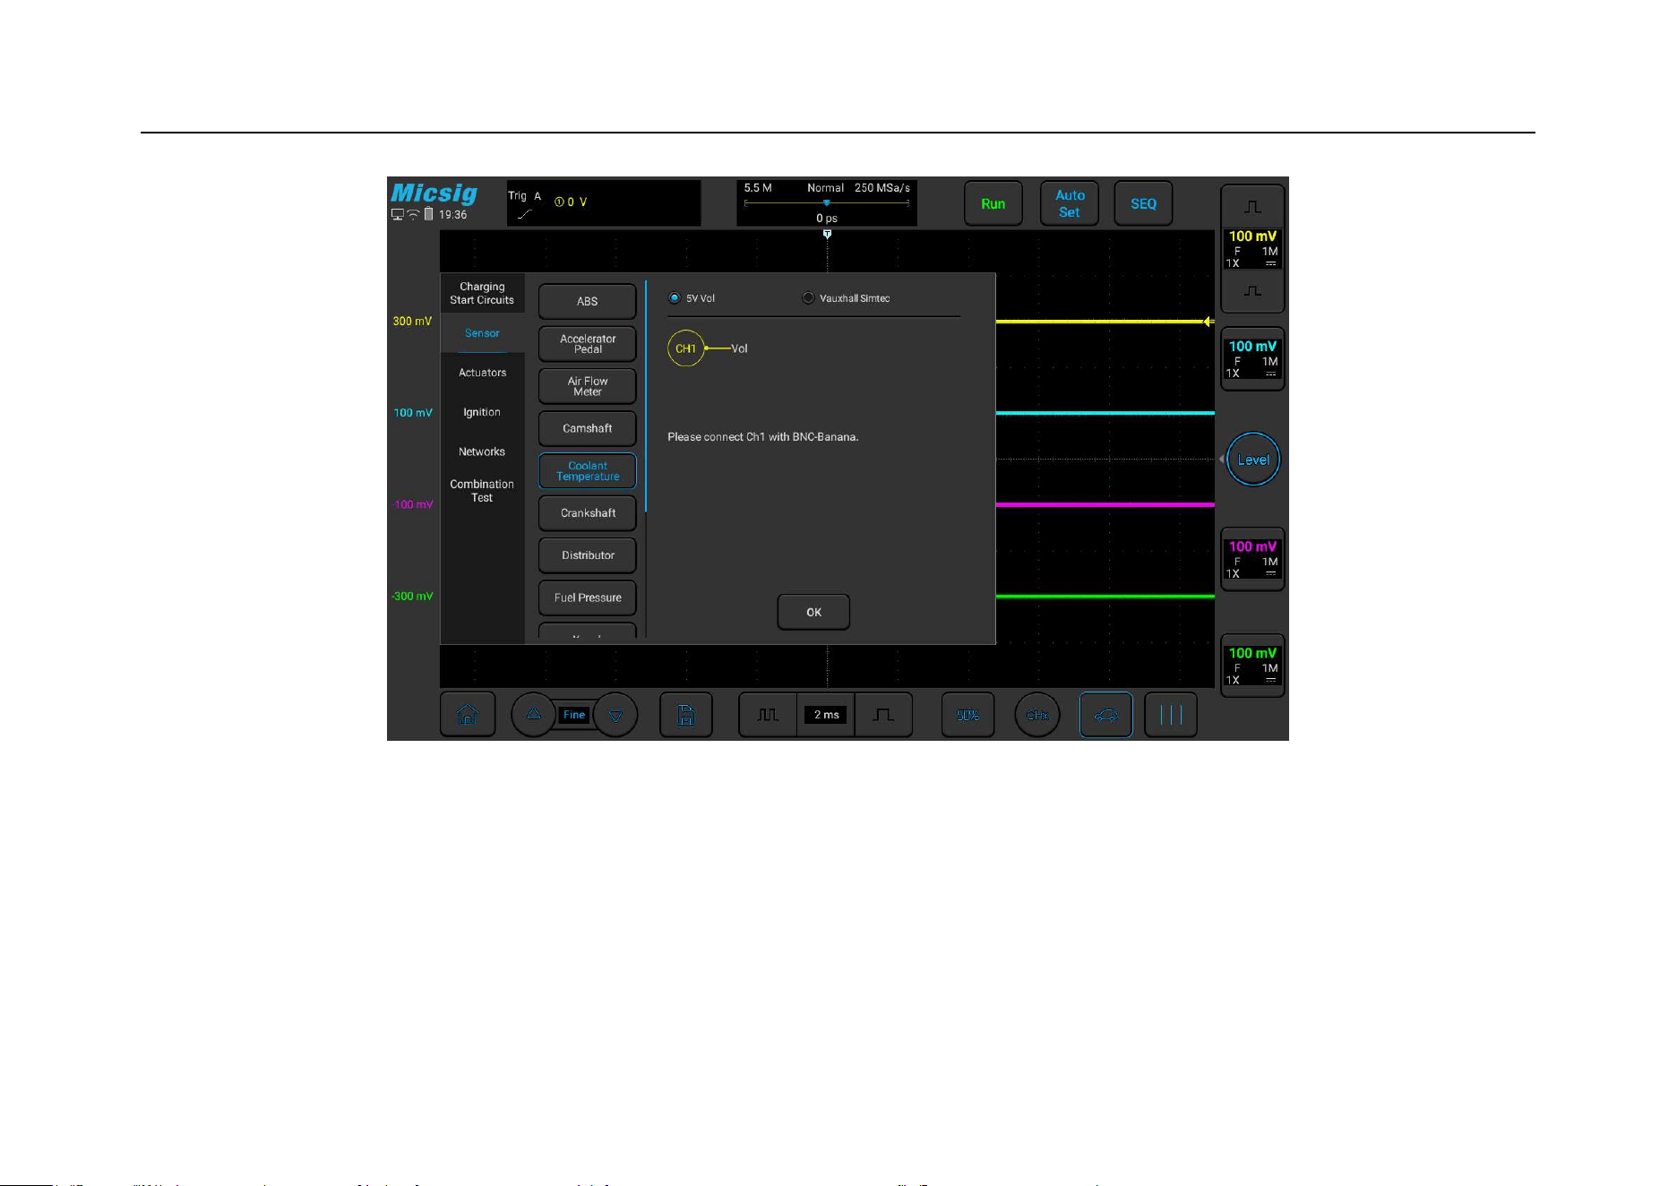Click the Auto Set button
1677x1186 pixels.
click(x=1070, y=203)
